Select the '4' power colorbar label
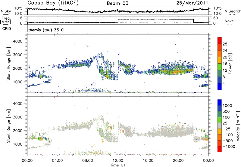The height and width of the screenshot is (167, 241). pyautogui.click(x=224, y=84)
